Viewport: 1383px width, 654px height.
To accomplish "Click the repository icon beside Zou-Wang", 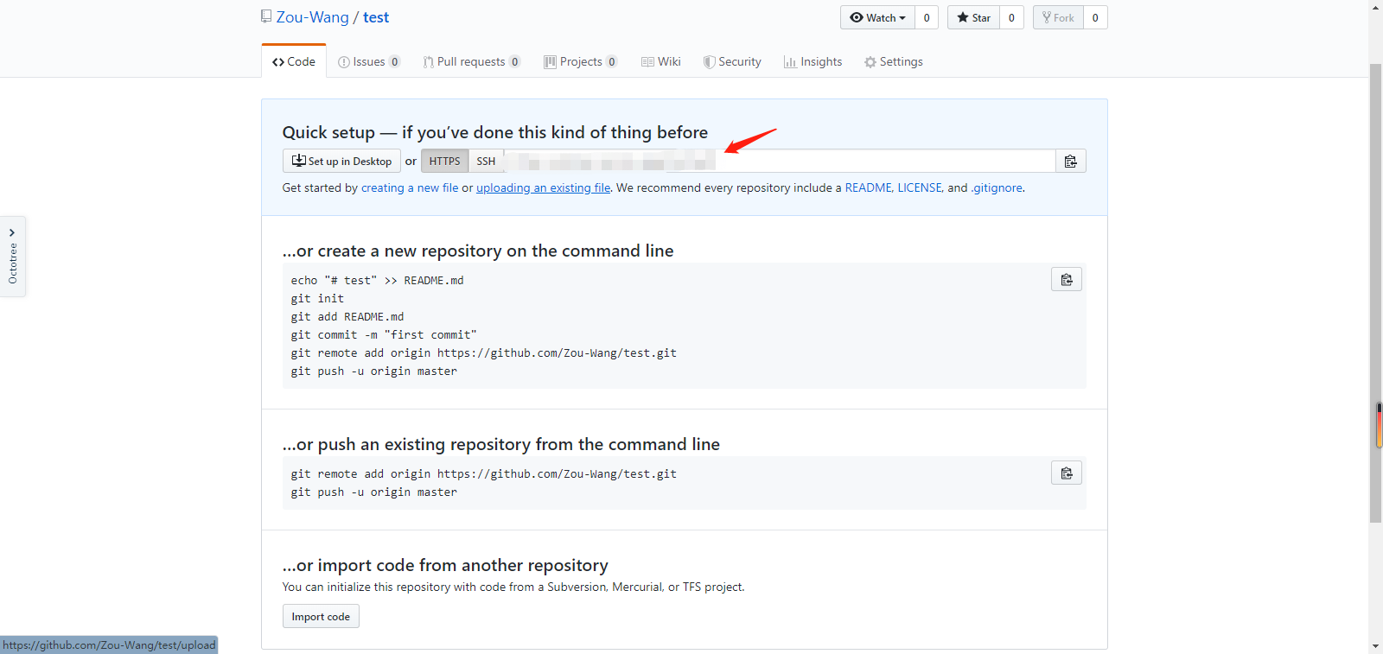I will click(x=266, y=16).
